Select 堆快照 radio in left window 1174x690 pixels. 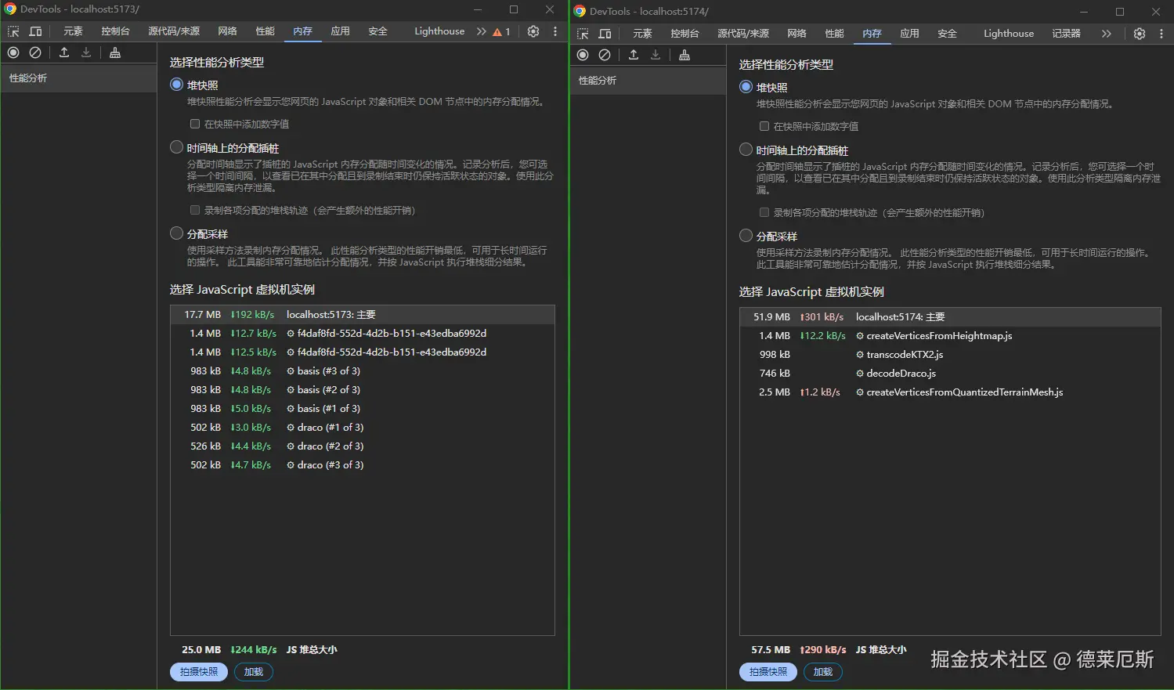(177, 85)
